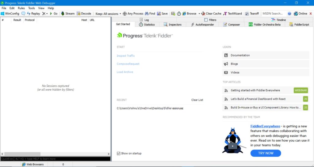
Task: Click the Remove sessions X icon
Action: tap(44, 13)
